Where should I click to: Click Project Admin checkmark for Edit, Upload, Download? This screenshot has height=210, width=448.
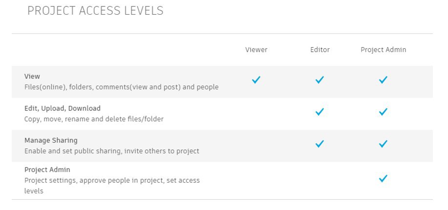(x=383, y=112)
